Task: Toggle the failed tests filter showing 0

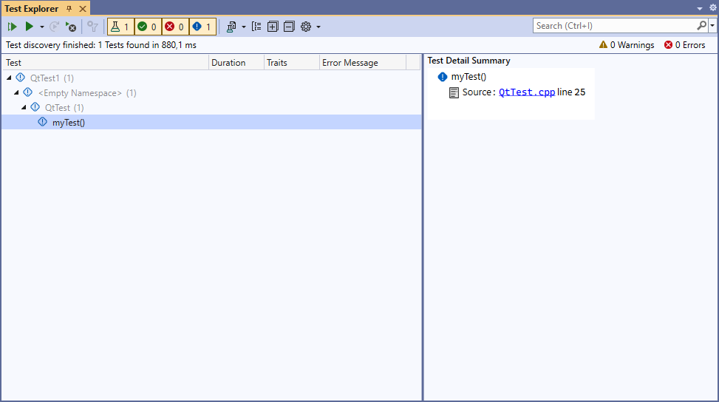Action: pyautogui.click(x=175, y=27)
